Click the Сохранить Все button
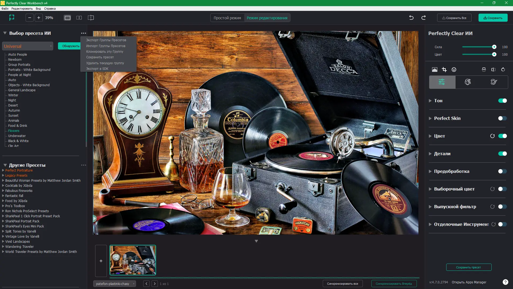513x289 pixels. (x=454, y=18)
